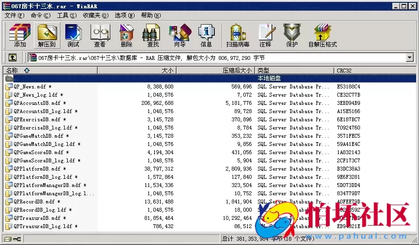Open the File (文件) menu
419x245 pixels.
tap(14, 15)
